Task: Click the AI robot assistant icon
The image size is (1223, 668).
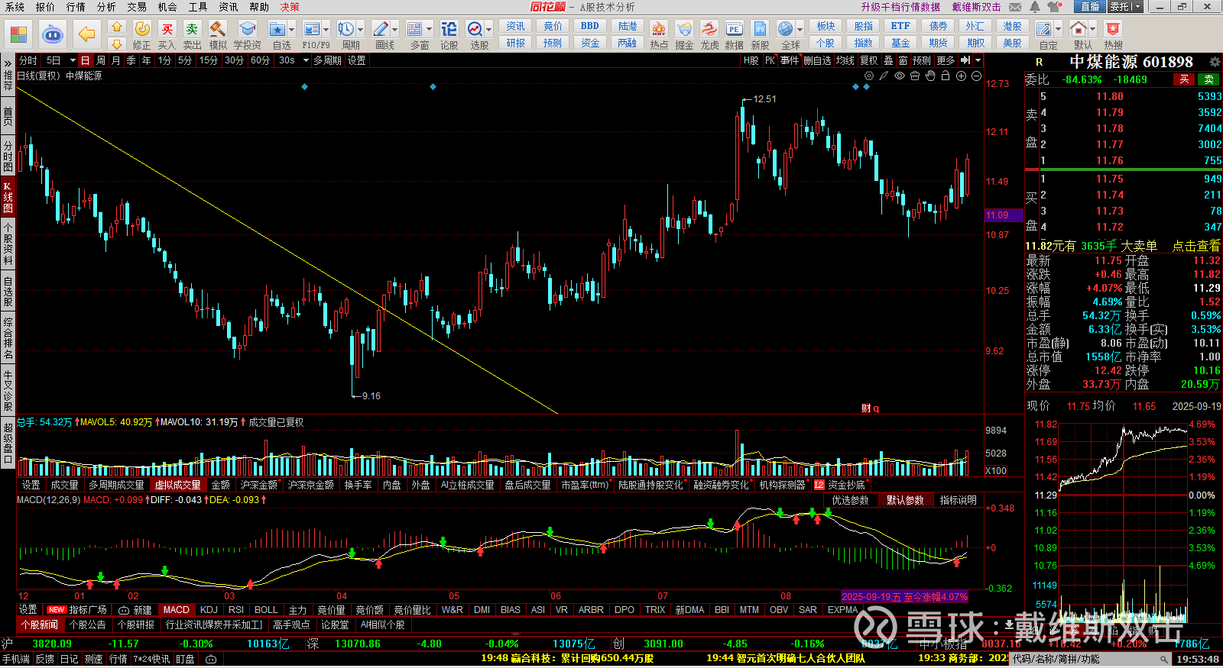Action: click(x=52, y=34)
